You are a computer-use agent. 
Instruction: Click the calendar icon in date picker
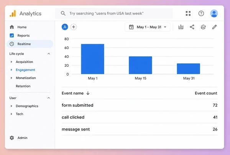tap(131, 27)
